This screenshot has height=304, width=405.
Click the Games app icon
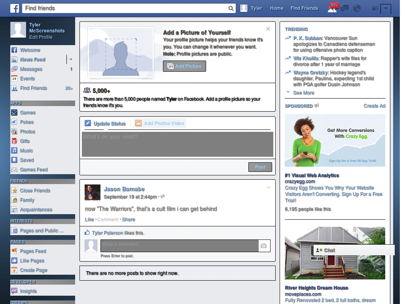14,112
